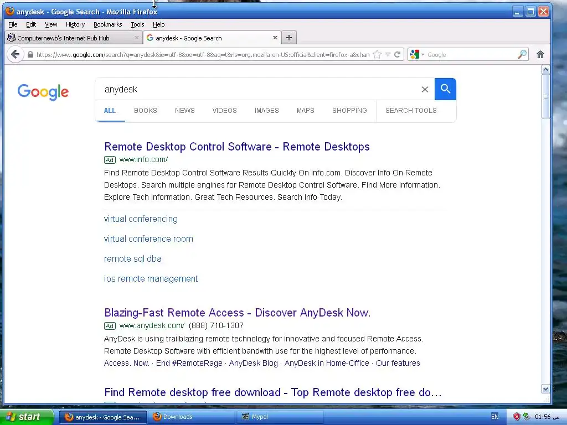Open SEARCH TOOLS options

pyautogui.click(x=411, y=111)
